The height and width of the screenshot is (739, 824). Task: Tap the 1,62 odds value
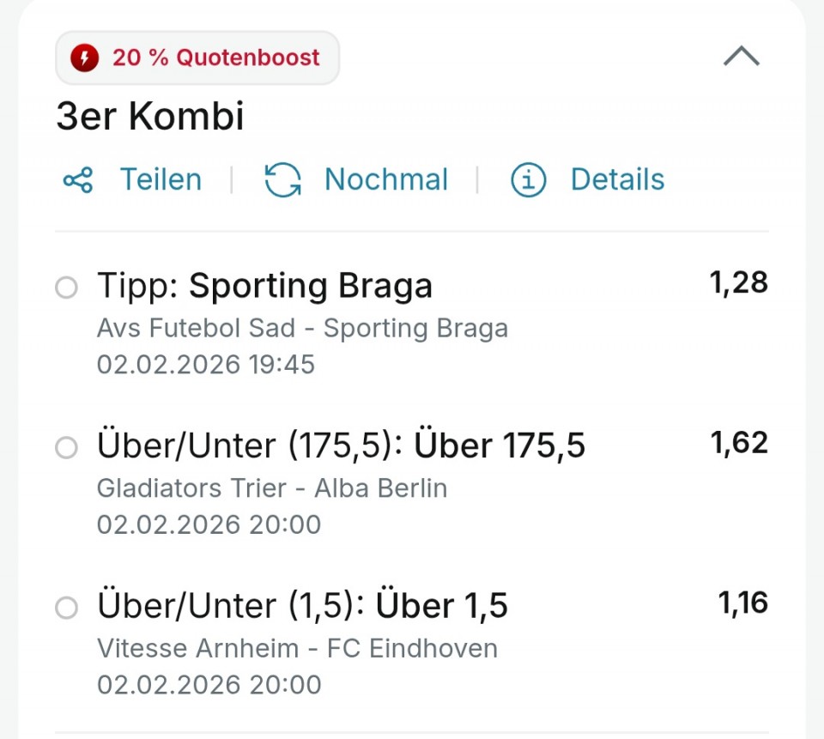click(x=738, y=443)
